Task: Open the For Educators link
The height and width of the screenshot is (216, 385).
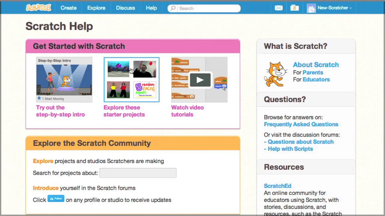Action: point(316,79)
